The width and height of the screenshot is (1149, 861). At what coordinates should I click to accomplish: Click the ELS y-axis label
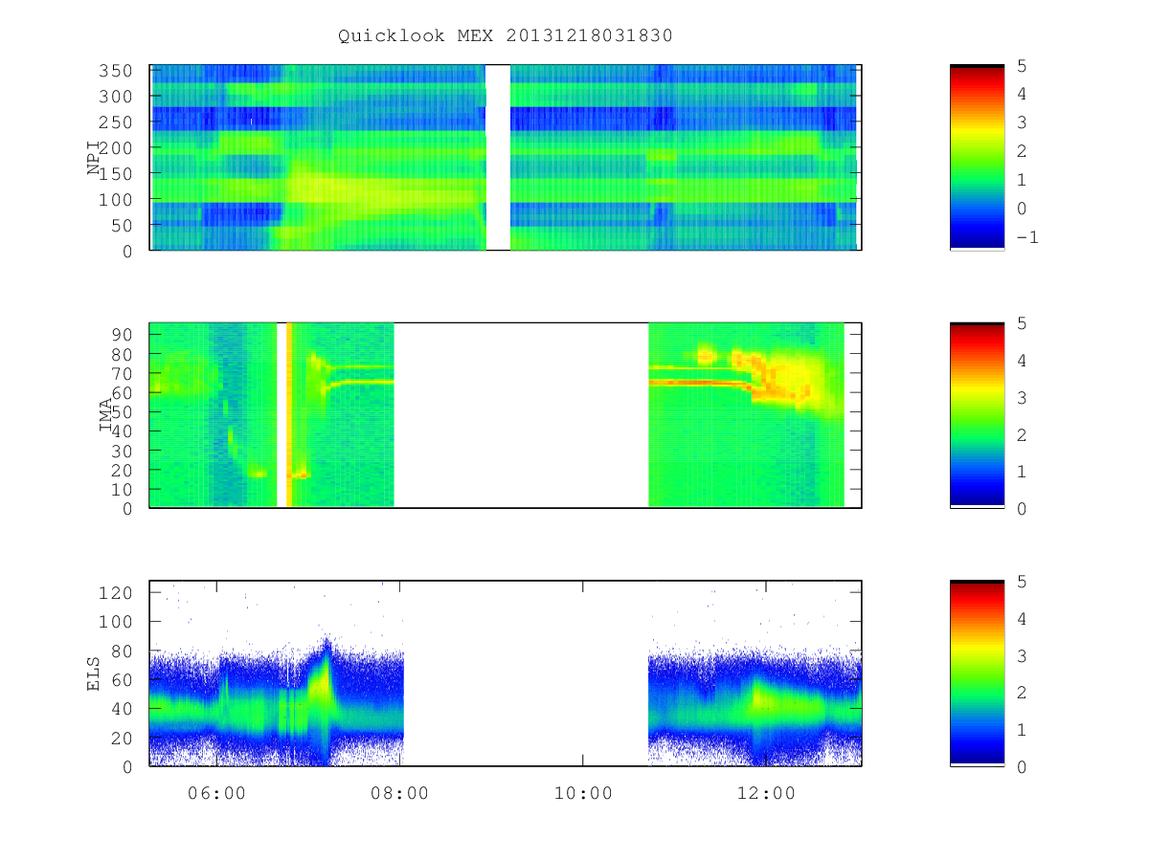click(94, 673)
